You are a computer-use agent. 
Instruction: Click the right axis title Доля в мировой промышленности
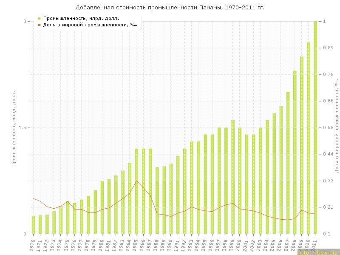336,127
